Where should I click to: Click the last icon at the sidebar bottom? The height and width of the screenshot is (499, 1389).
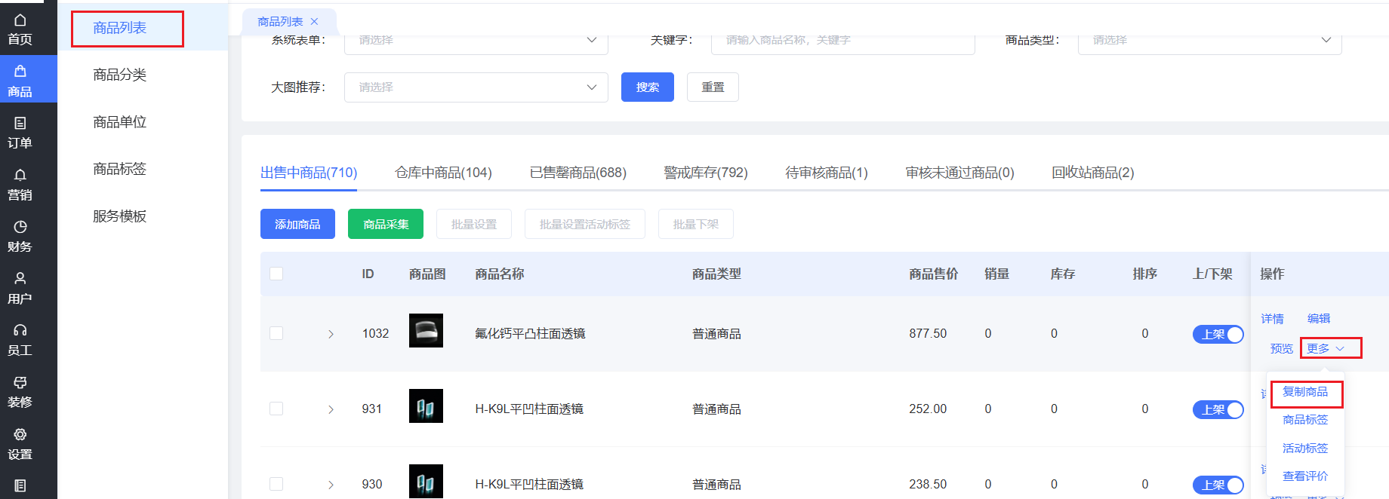pyautogui.click(x=20, y=485)
